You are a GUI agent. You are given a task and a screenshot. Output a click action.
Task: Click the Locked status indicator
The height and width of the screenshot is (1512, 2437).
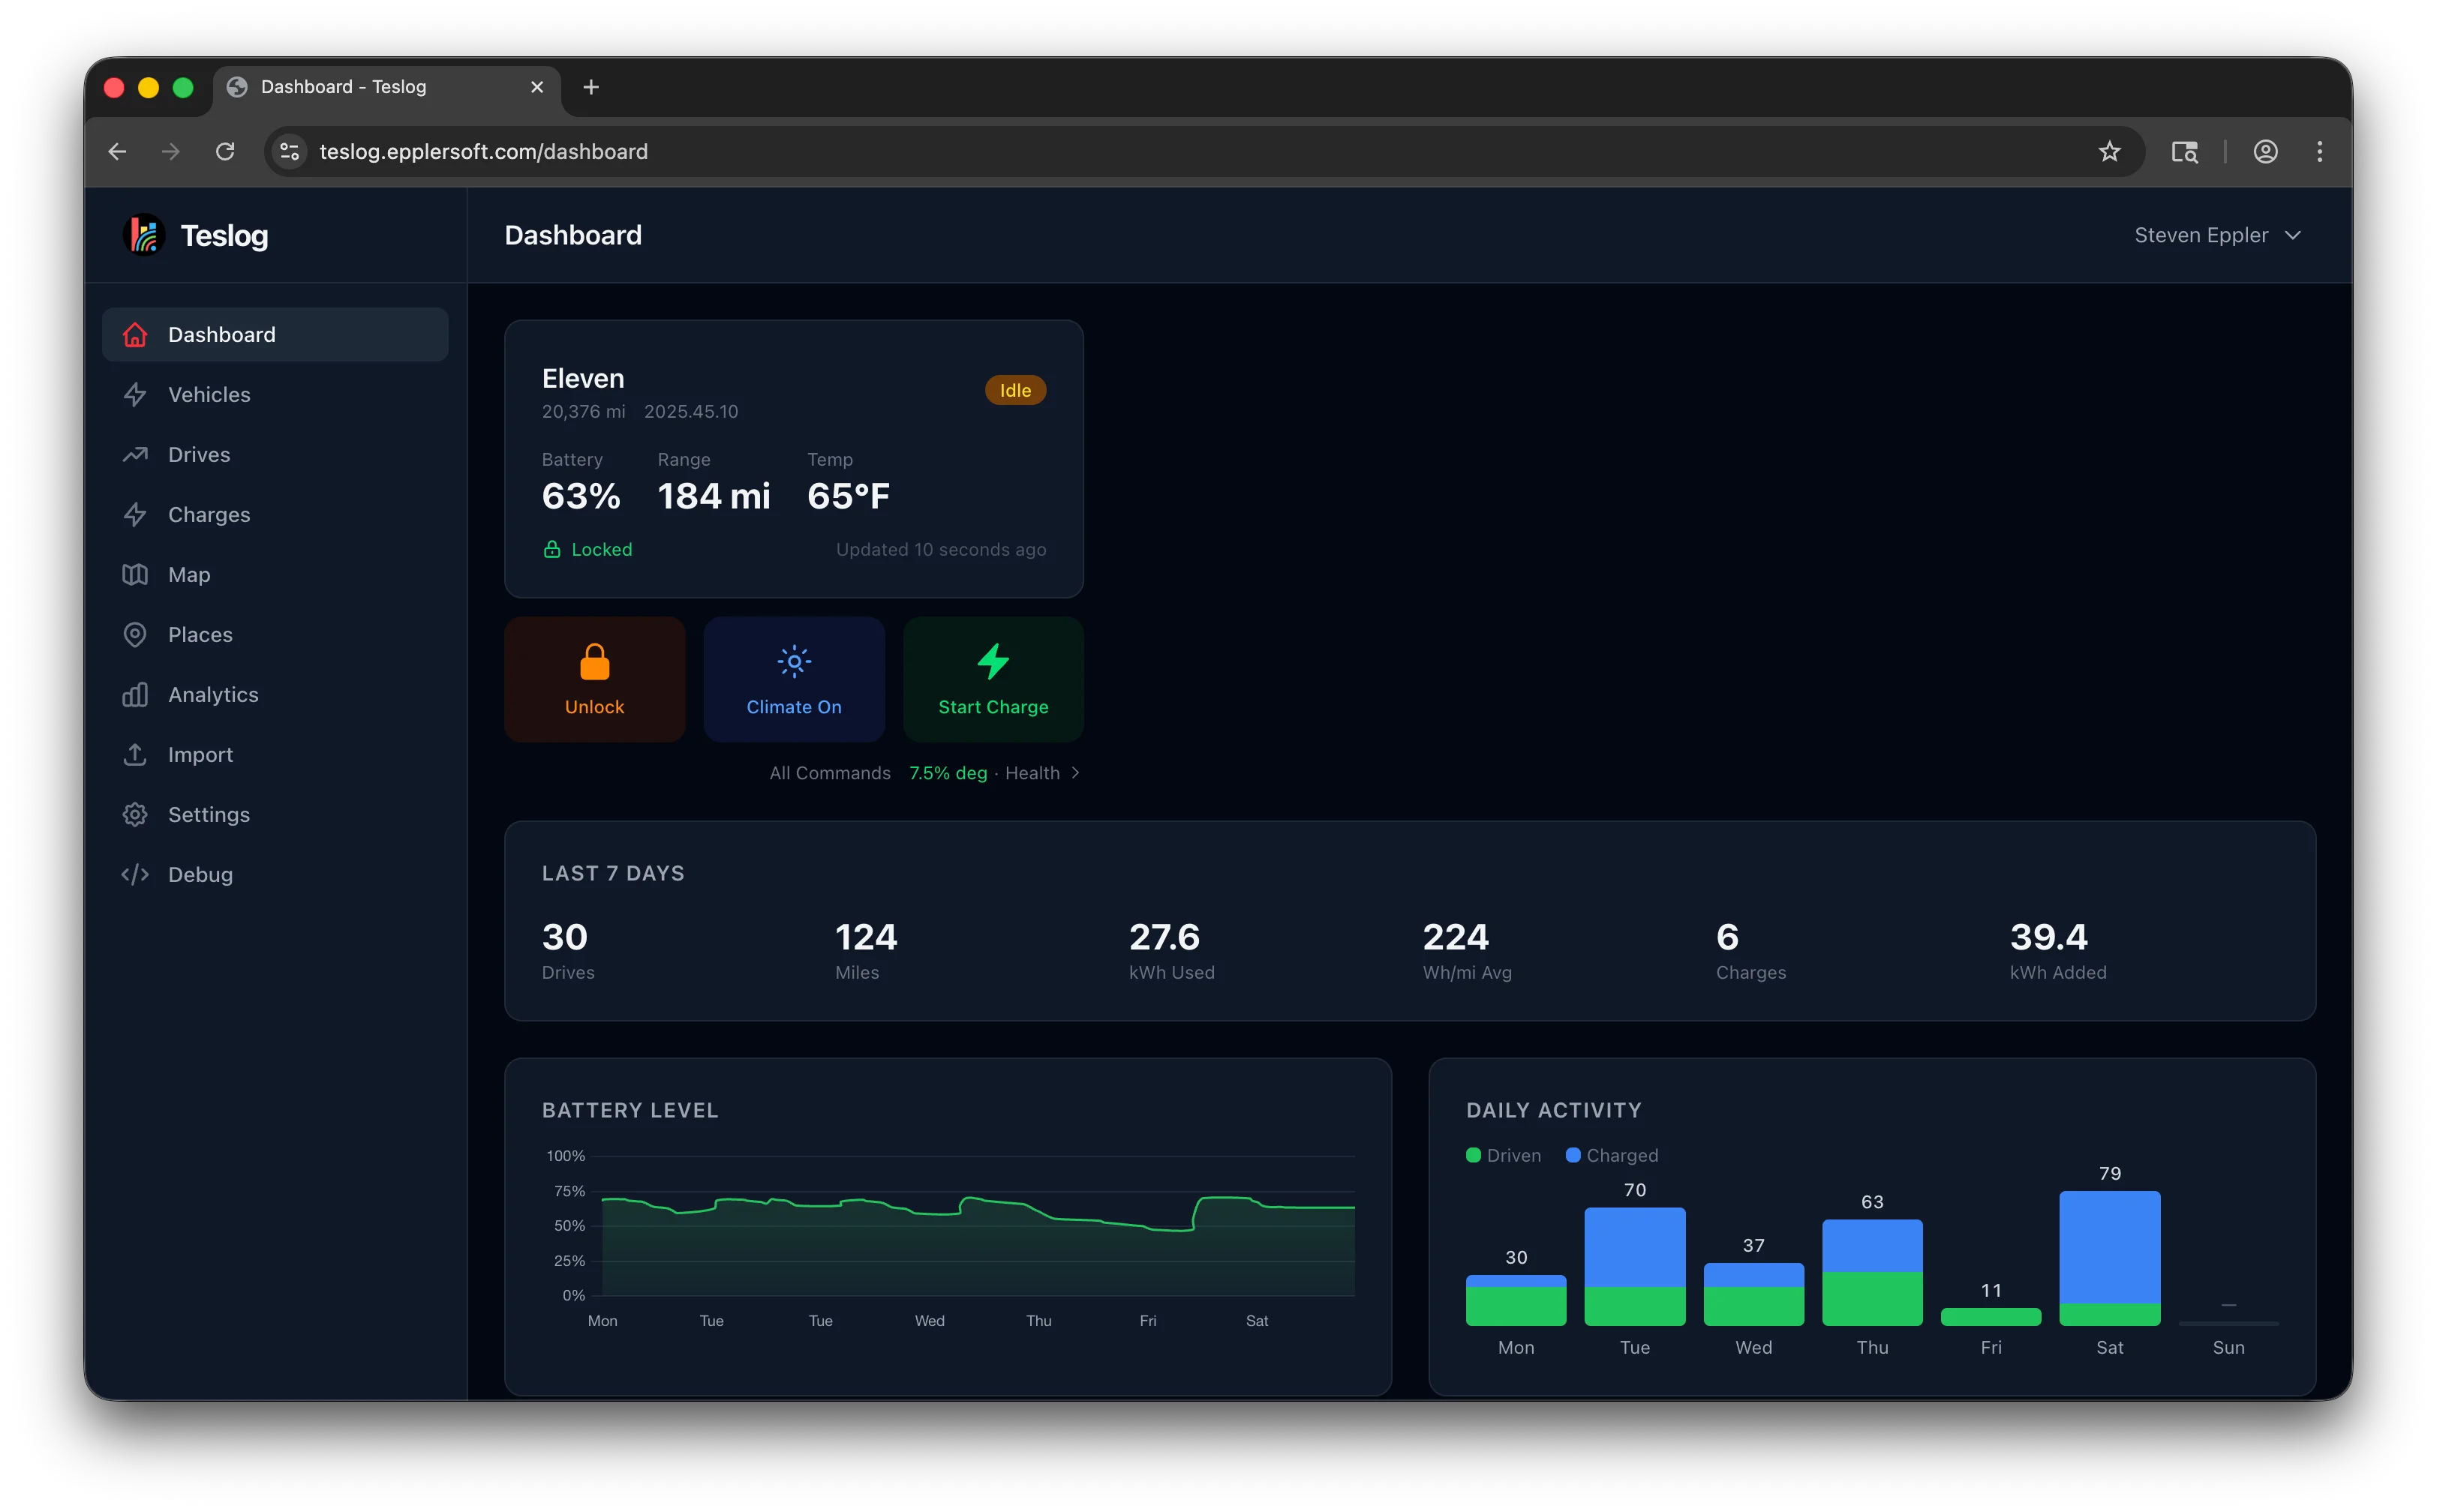(x=587, y=549)
